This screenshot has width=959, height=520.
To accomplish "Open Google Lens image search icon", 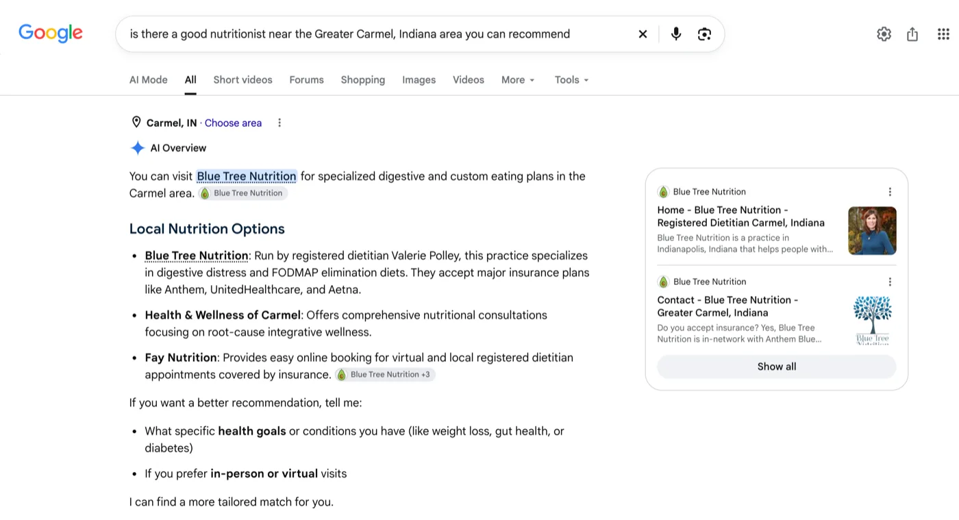I will click(704, 34).
